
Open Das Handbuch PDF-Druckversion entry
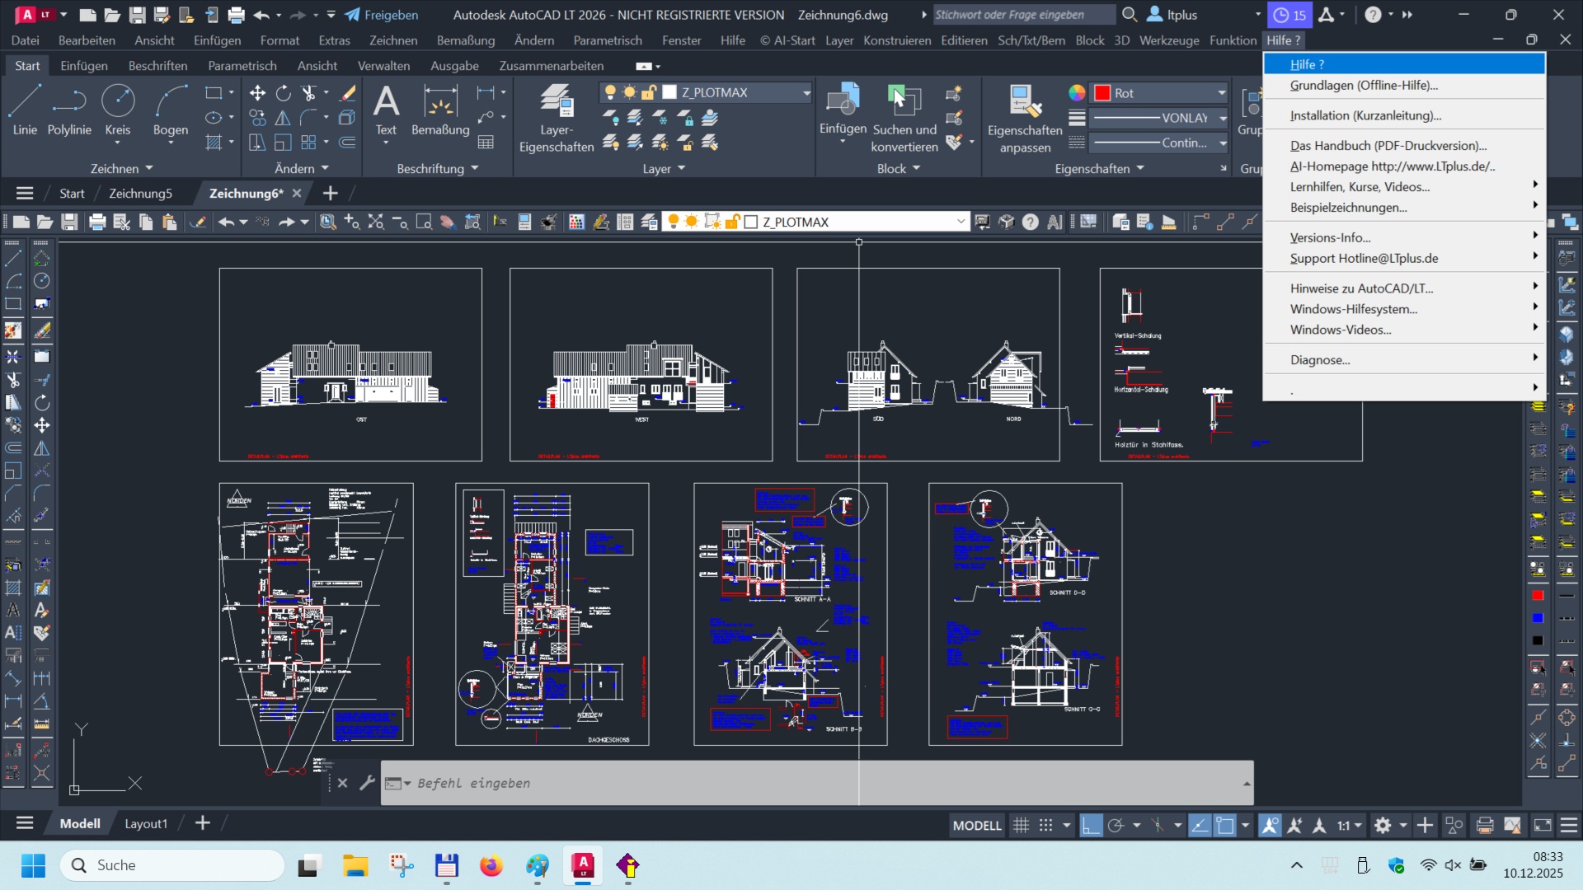1388,146
